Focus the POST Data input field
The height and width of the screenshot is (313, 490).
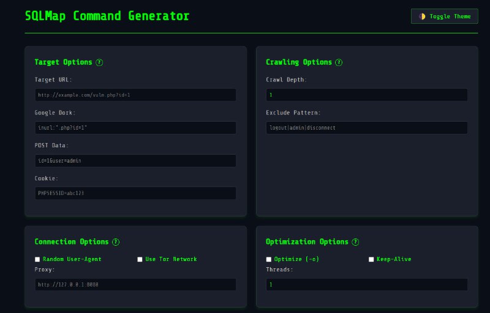point(135,161)
